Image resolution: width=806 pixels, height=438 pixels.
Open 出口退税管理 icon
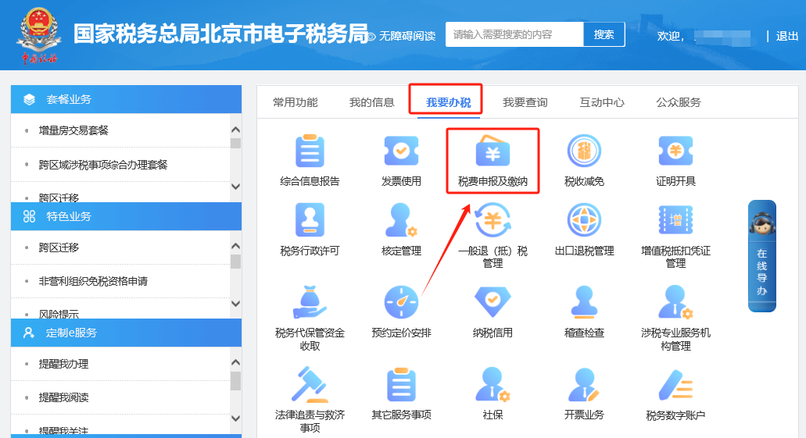pyautogui.click(x=584, y=219)
